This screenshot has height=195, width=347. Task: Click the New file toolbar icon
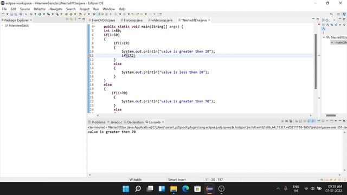(3, 14)
